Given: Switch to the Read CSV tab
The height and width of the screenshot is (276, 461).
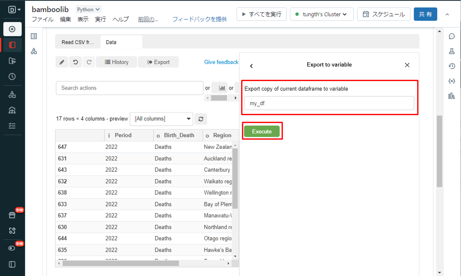Looking at the screenshot, I should coord(78,42).
